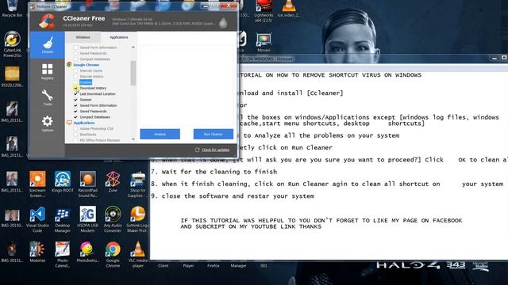508x285 pixels.
Task: Uncheck Saved Passwords under Google Chrome
Action: point(75,111)
